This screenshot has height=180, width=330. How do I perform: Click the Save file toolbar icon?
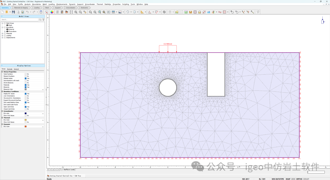pos(13,12)
